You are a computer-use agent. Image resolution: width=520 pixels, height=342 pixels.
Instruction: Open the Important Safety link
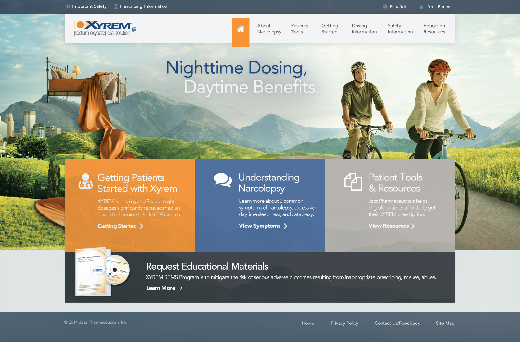click(89, 6)
